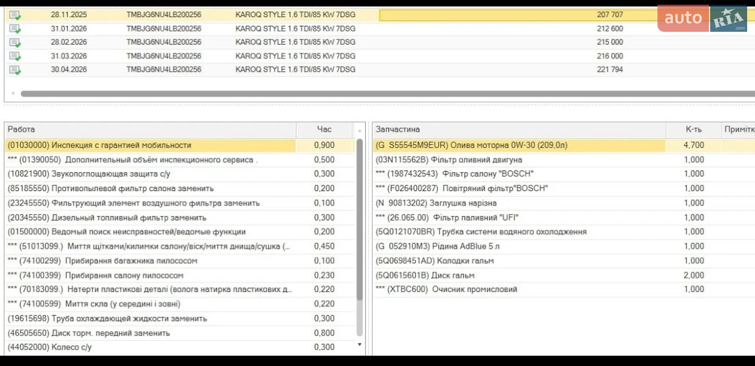Select work row Диск торм. передний заменить

click(x=180, y=333)
